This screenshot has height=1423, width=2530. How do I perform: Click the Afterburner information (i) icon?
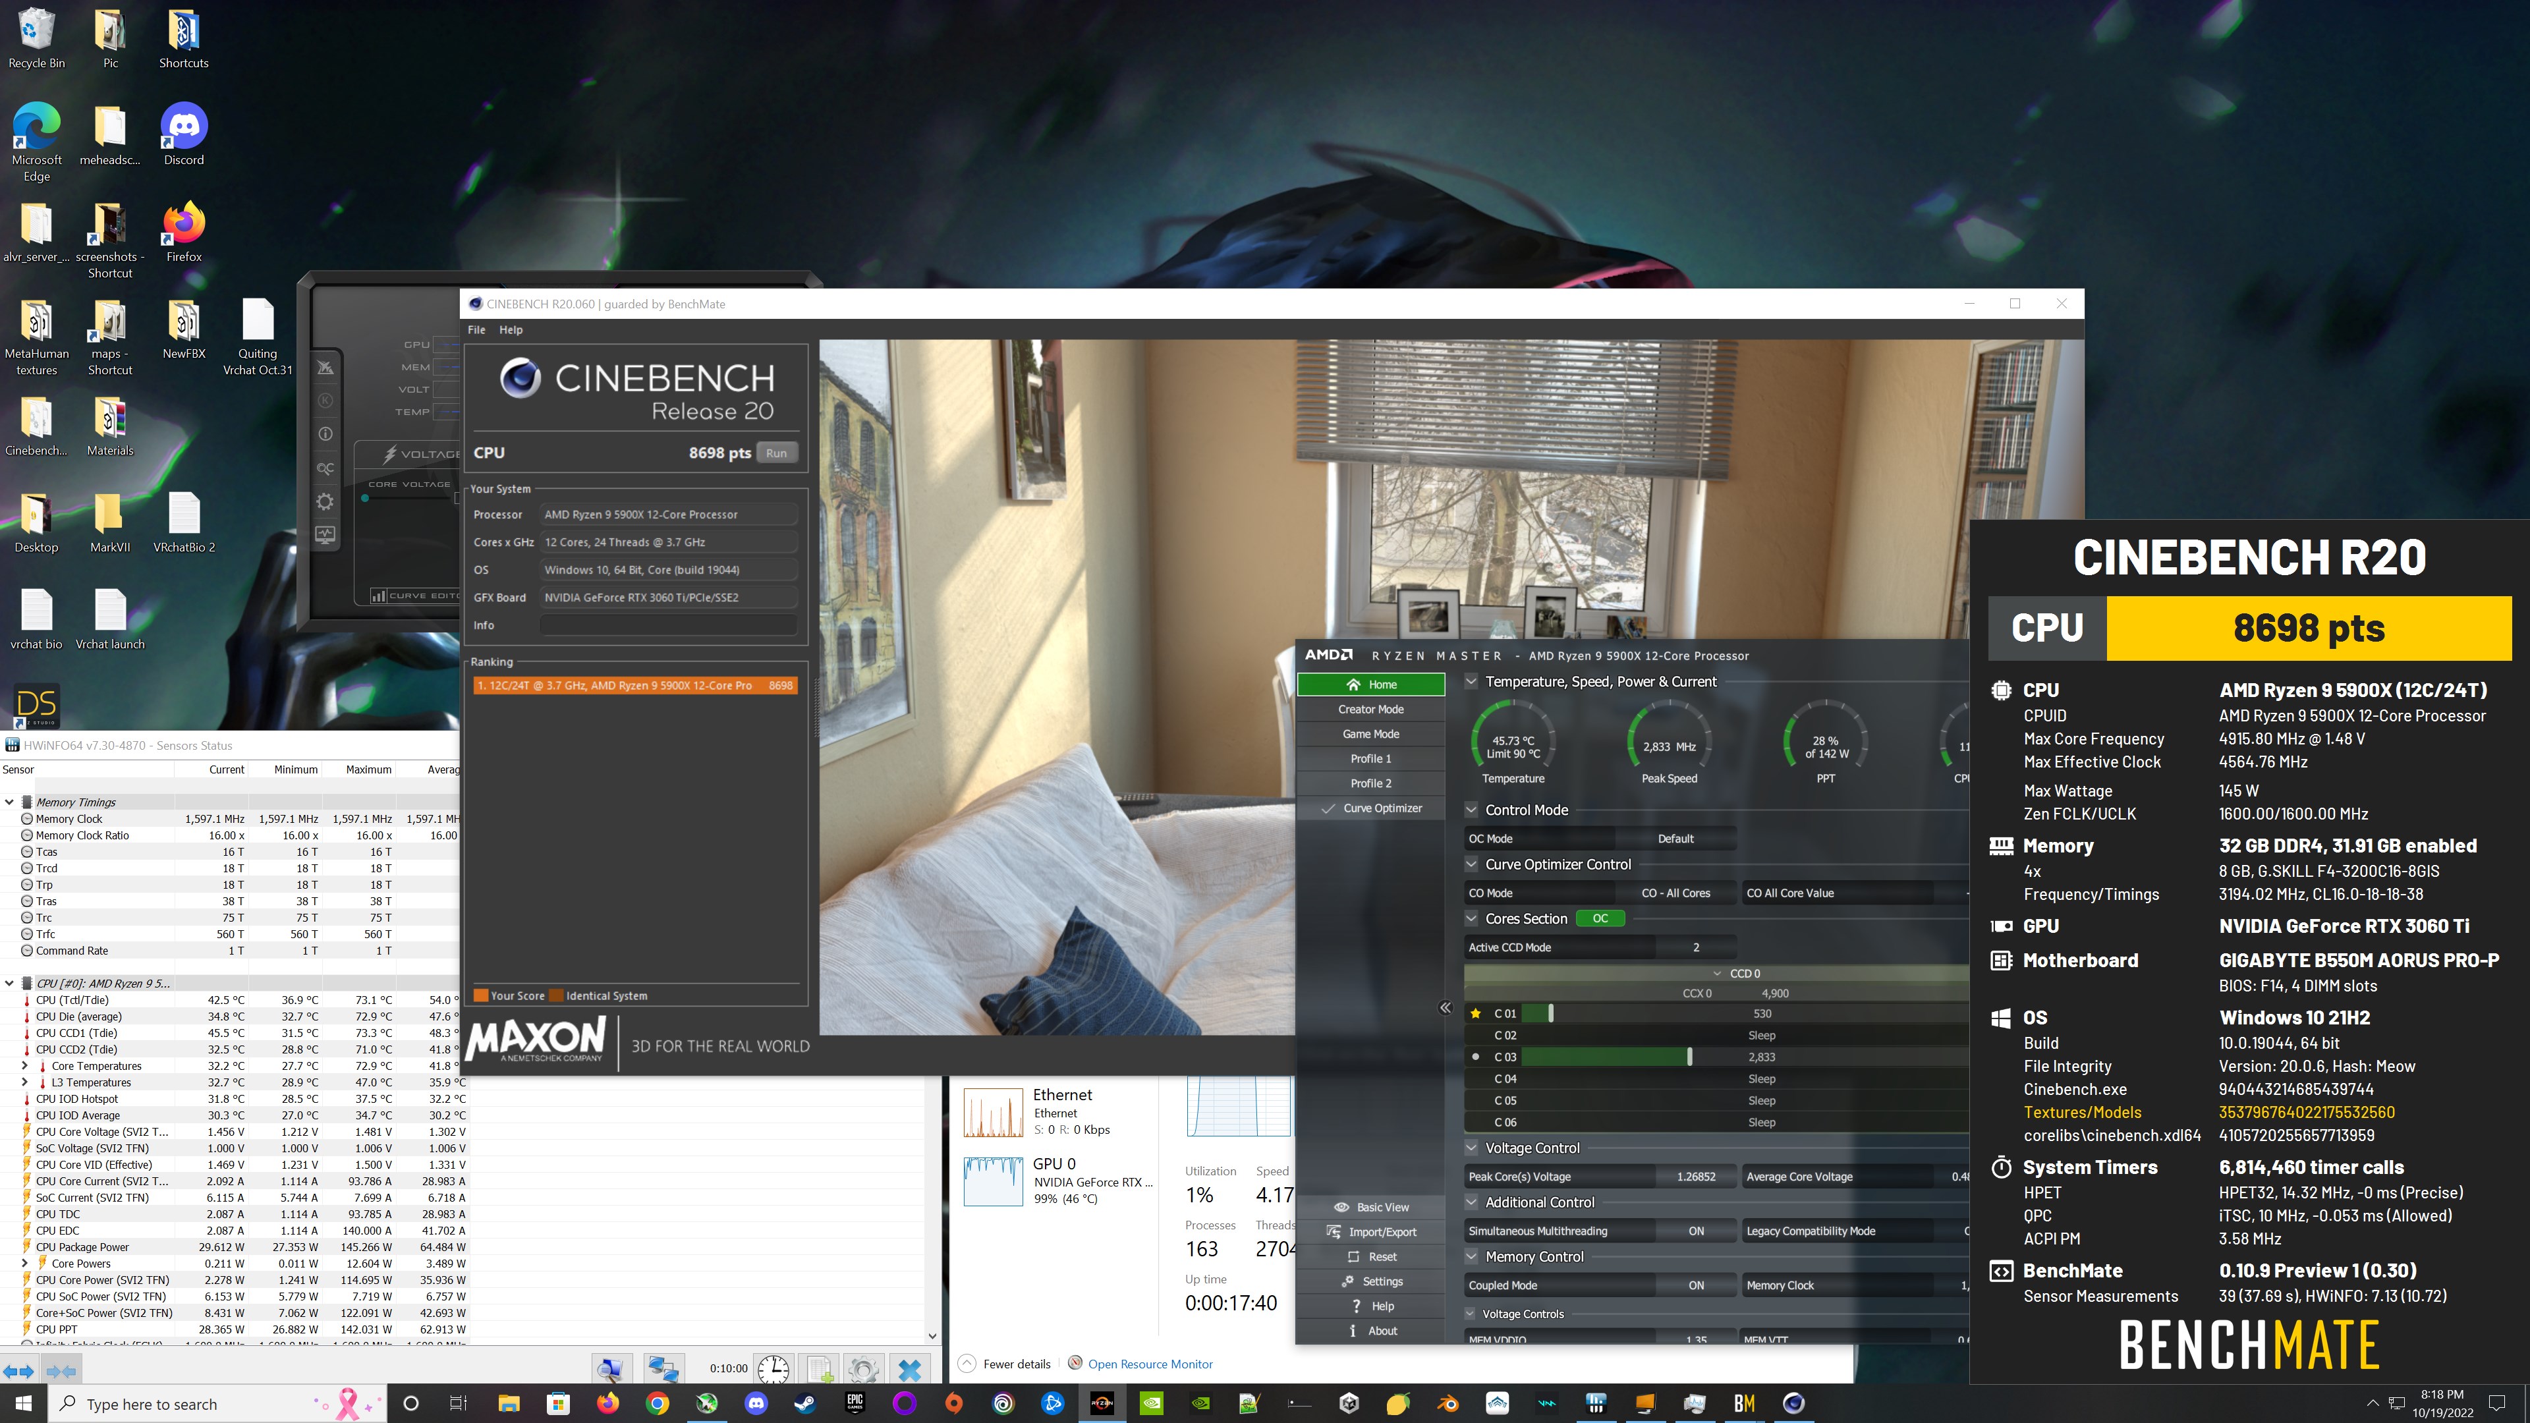(325, 433)
